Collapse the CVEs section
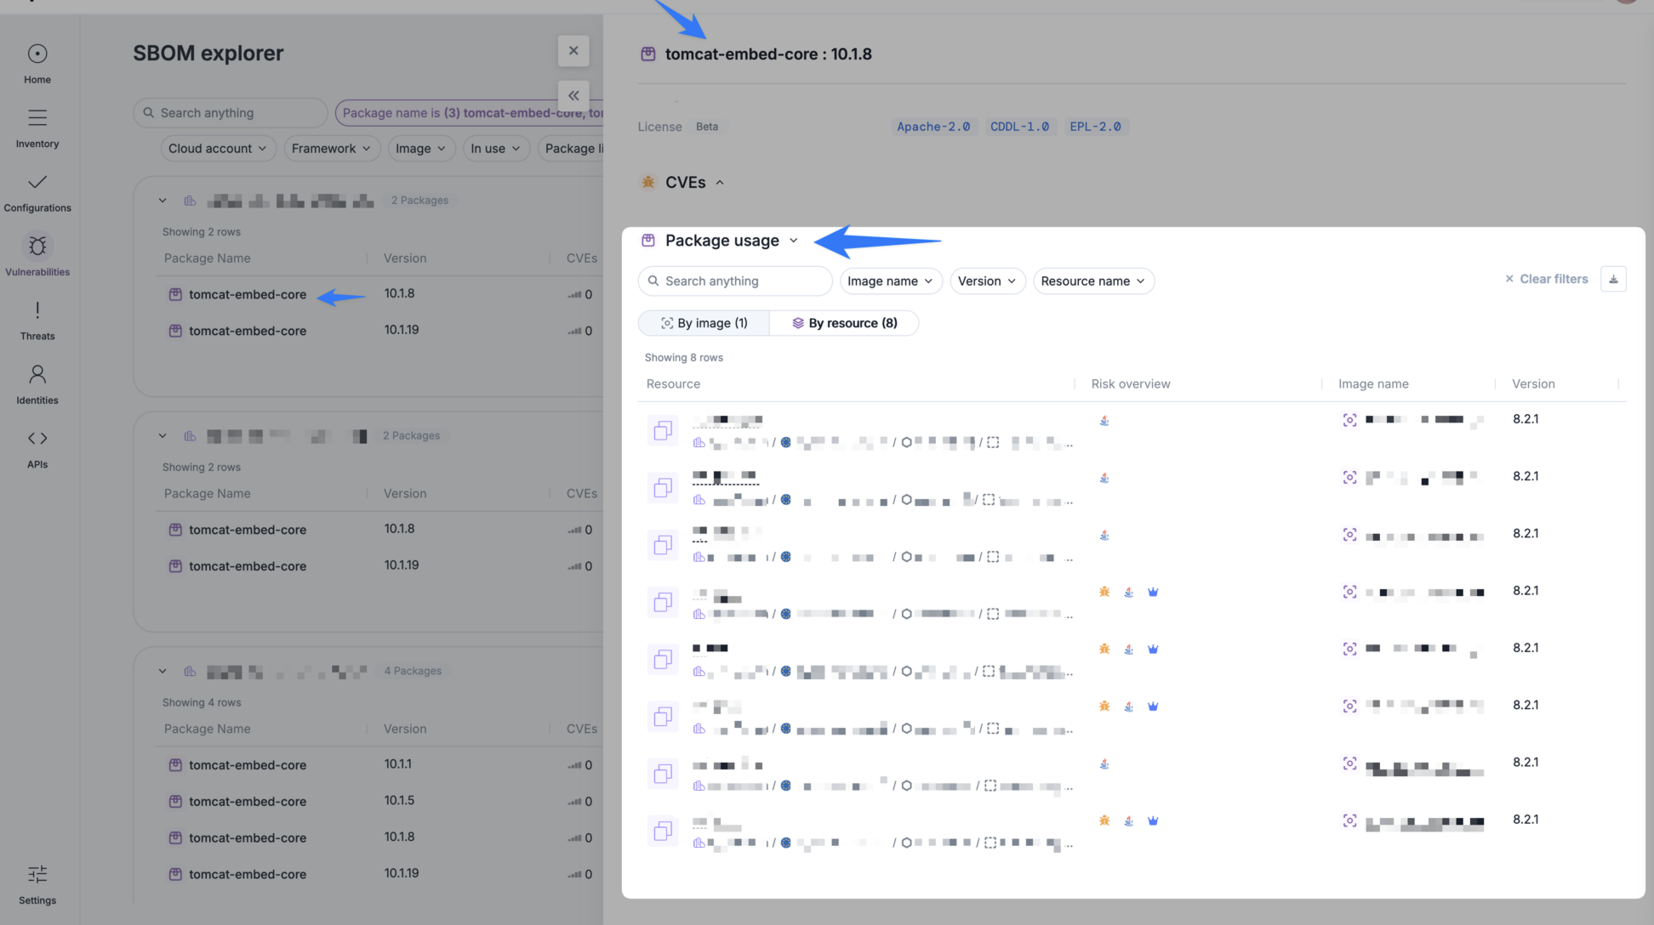Image resolution: width=1654 pixels, height=925 pixels. tap(720, 183)
